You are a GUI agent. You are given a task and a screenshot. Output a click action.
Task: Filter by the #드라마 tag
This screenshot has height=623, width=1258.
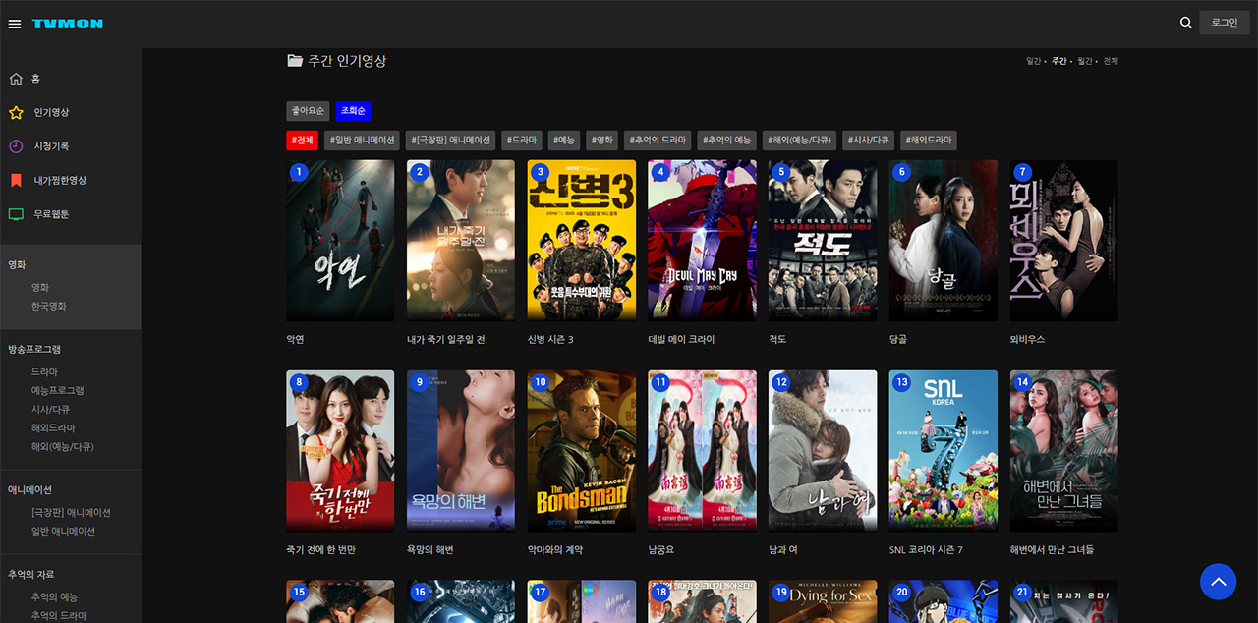click(x=522, y=141)
